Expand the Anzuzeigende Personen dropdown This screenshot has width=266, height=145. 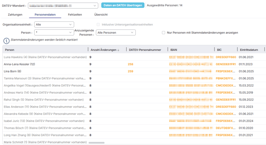click(116, 33)
